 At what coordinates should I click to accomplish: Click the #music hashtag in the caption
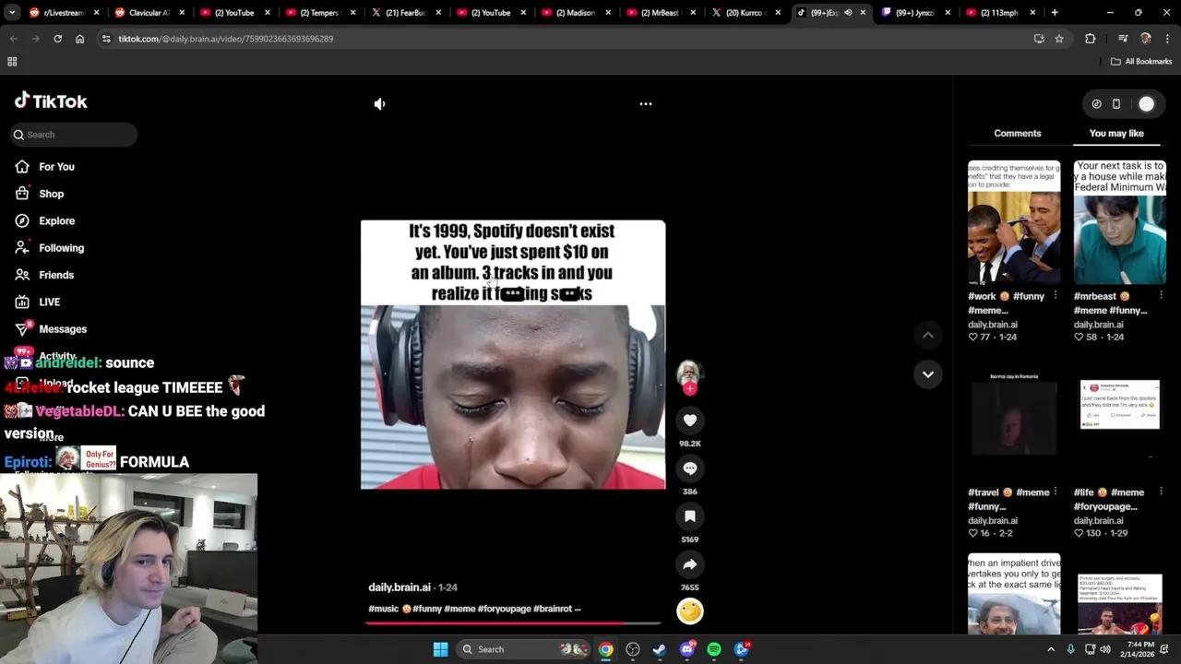(x=384, y=609)
